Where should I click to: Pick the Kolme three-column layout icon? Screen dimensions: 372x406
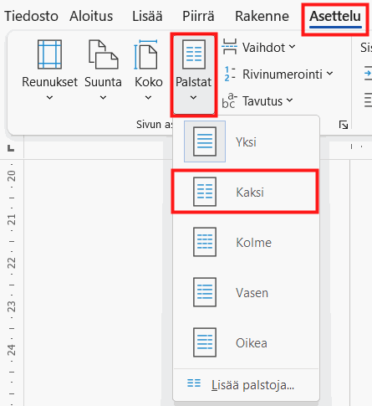(205, 242)
